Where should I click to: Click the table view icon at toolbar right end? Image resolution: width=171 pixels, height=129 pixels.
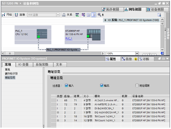pyautogui.click(x=159, y=15)
